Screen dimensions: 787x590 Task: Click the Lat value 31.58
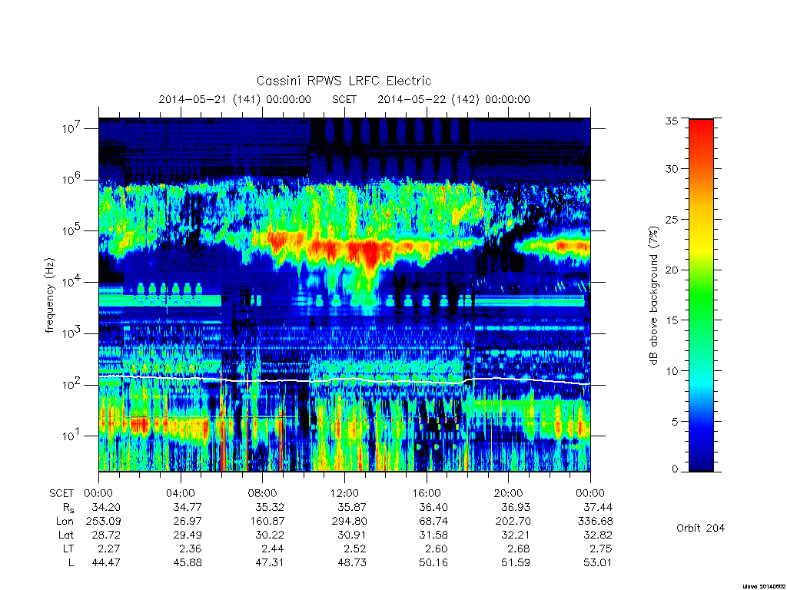pos(433,535)
